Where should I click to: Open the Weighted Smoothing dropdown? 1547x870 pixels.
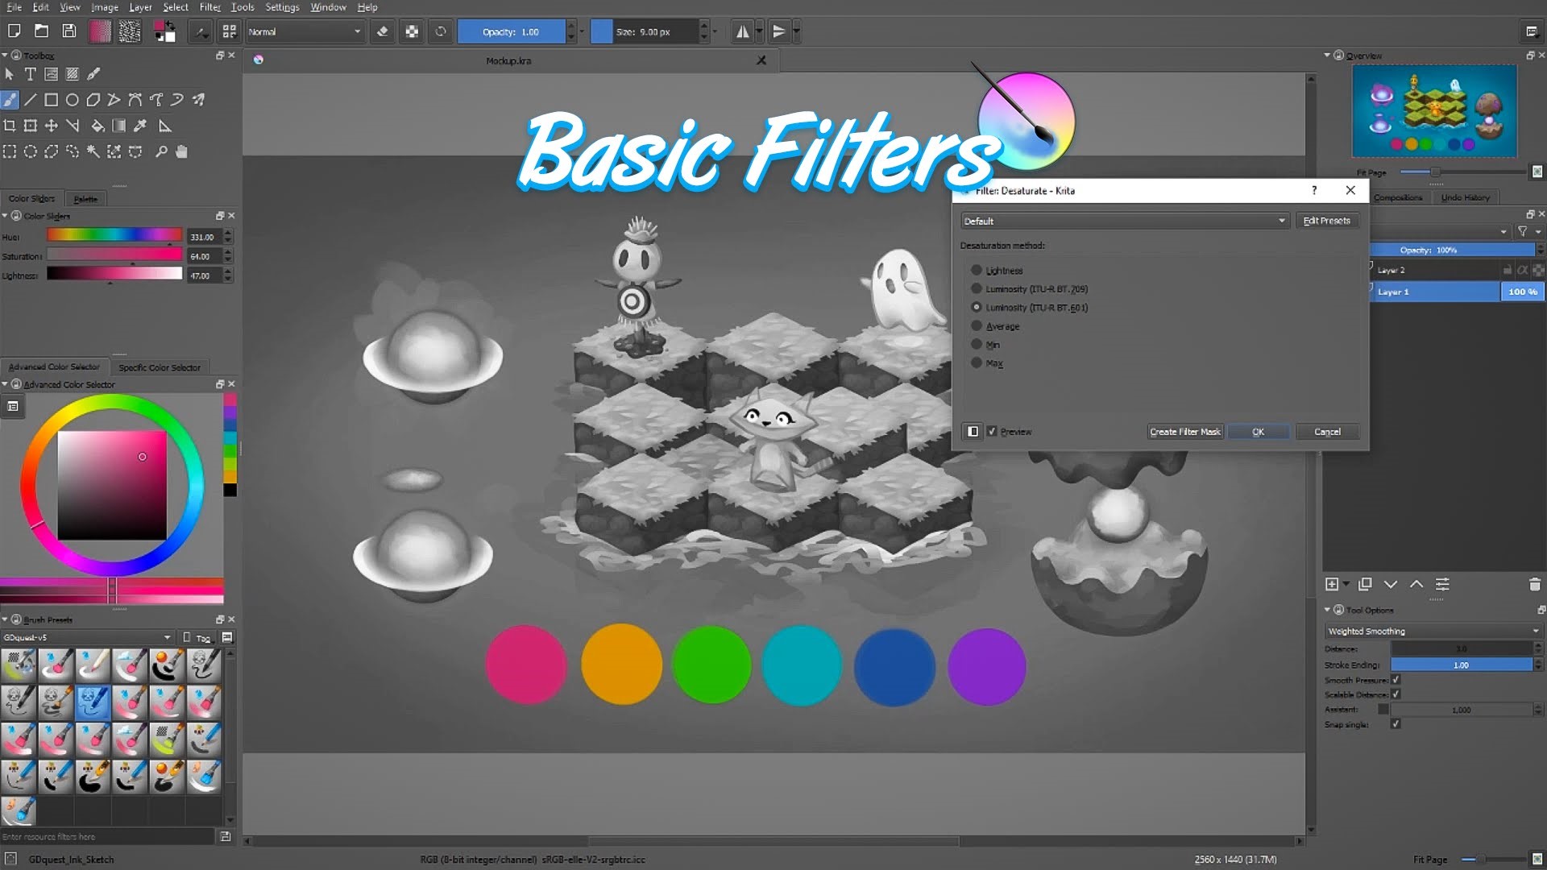[x=1433, y=631]
